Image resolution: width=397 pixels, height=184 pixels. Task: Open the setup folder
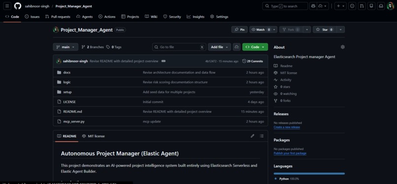click(67, 92)
